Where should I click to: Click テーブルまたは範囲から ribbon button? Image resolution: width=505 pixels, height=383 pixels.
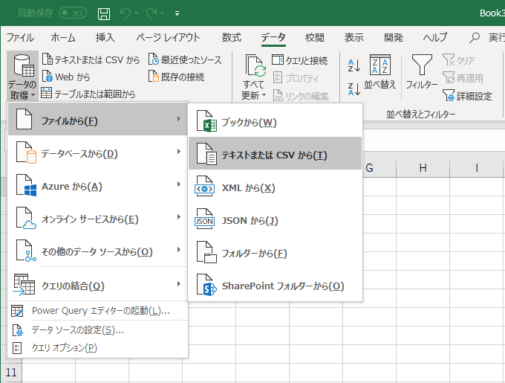coord(88,94)
